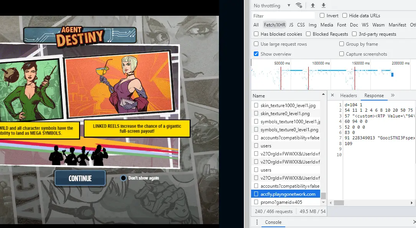416x228 pixels.
Task: Click the file icon beside symbols_texture1000_level1
Action: pyautogui.click(x=256, y=121)
